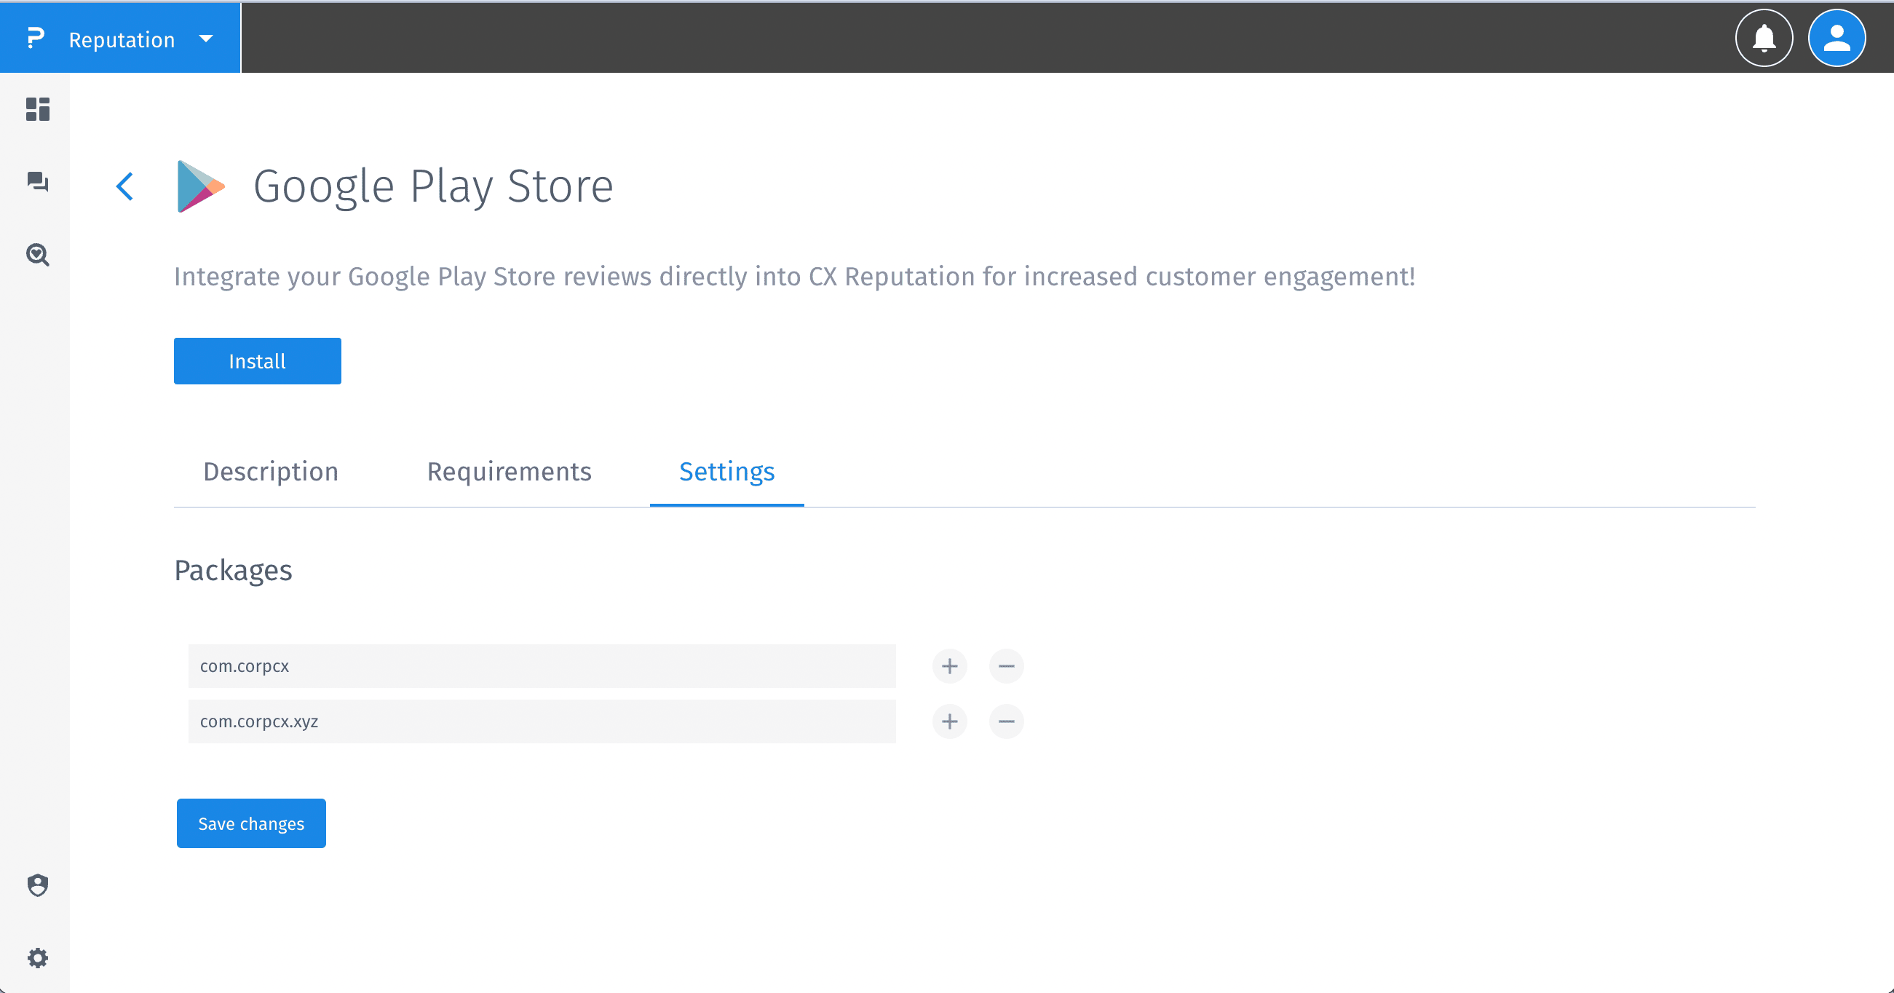1894x993 pixels.
Task: Click the Save changes button
Action: (x=250, y=823)
